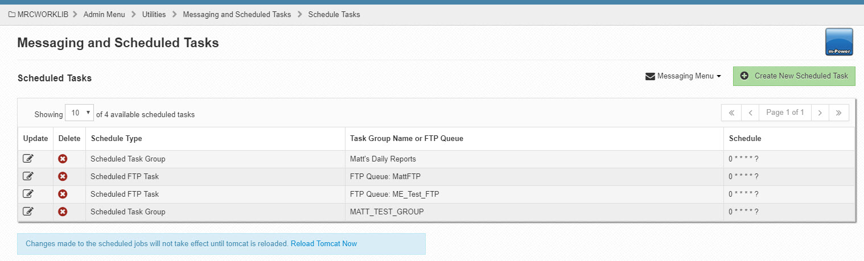The height and width of the screenshot is (261, 864).
Task: Click Reload Tomcat Now link
Action: click(324, 243)
